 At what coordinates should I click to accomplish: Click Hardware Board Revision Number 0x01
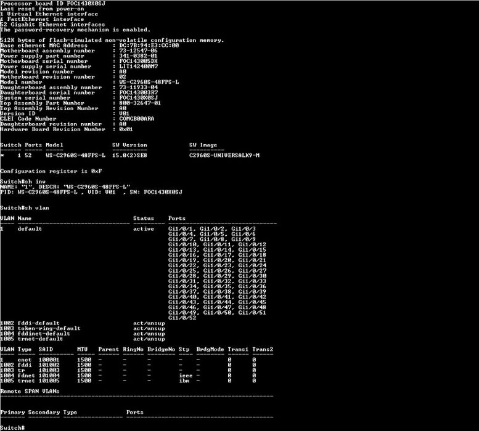click(126, 129)
